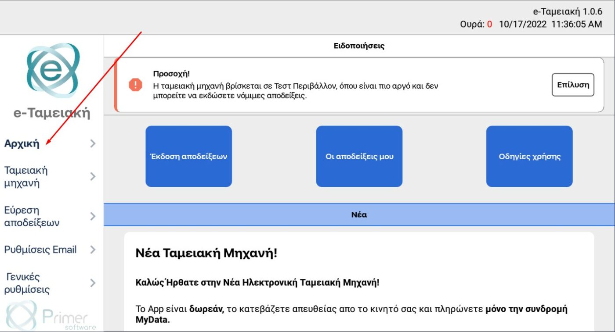Open Γενικές ρυθμίσεις menu entry
This screenshot has height=332, width=615.
[27, 283]
